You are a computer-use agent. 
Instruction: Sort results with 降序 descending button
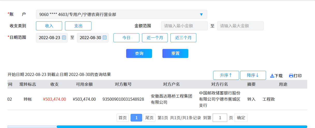click(253, 75)
